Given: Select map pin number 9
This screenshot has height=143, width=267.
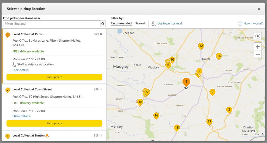Looking at the screenshot, I should [212, 92].
